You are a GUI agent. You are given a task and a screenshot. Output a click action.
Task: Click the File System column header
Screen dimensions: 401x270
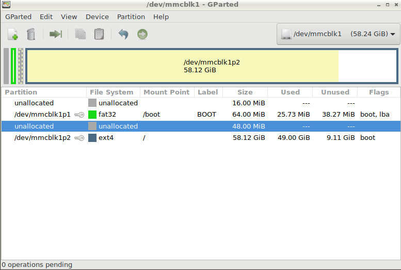pyautogui.click(x=111, y=92)
